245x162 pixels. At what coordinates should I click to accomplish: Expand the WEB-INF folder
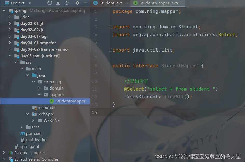33,120
